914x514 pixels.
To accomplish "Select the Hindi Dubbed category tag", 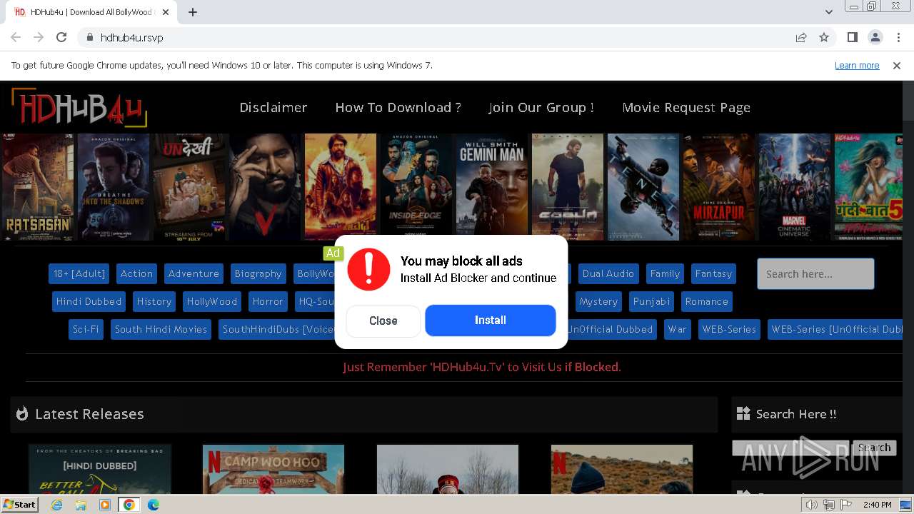I will [89, 301].
